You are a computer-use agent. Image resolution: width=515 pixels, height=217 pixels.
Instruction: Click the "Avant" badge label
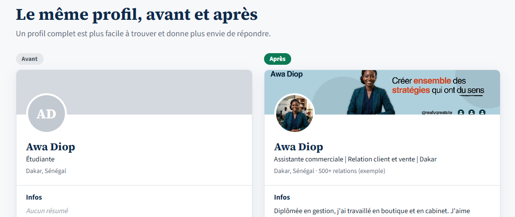pyautogui.click(x=30, y=59)
